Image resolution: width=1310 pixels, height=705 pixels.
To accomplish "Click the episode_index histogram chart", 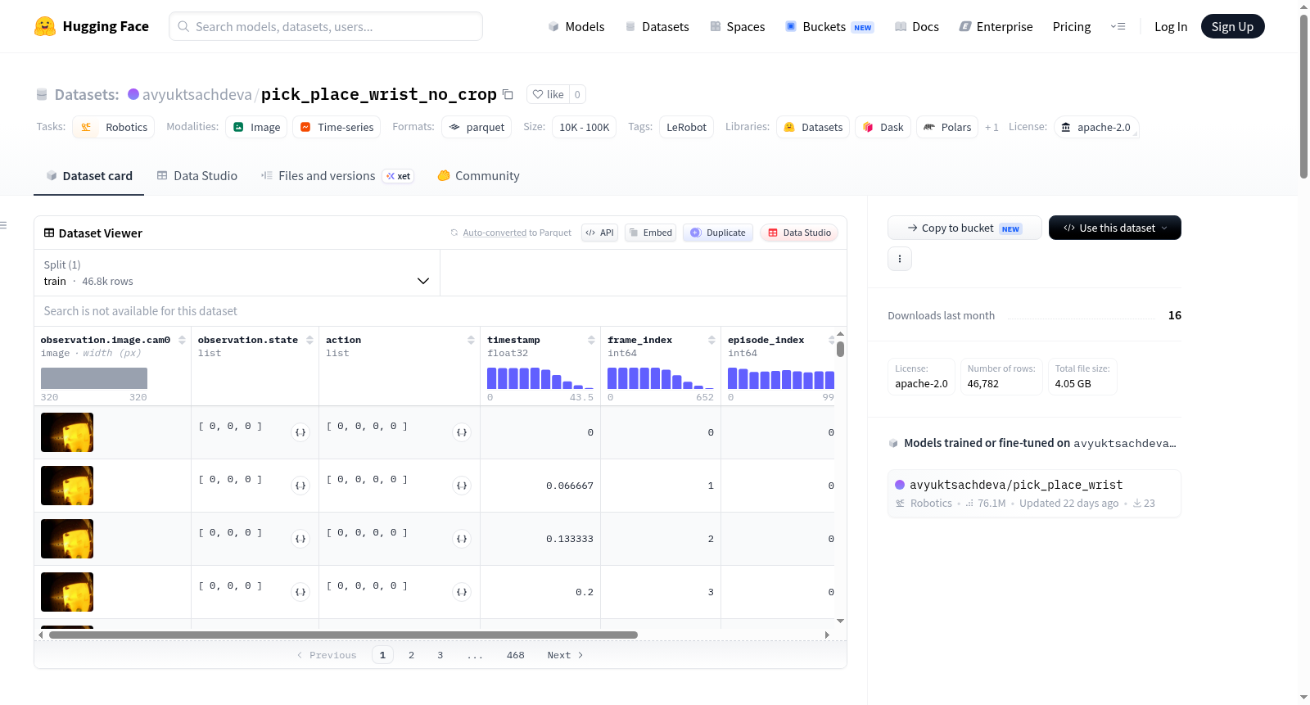I will pyautogui.click(x=781, y=378).
